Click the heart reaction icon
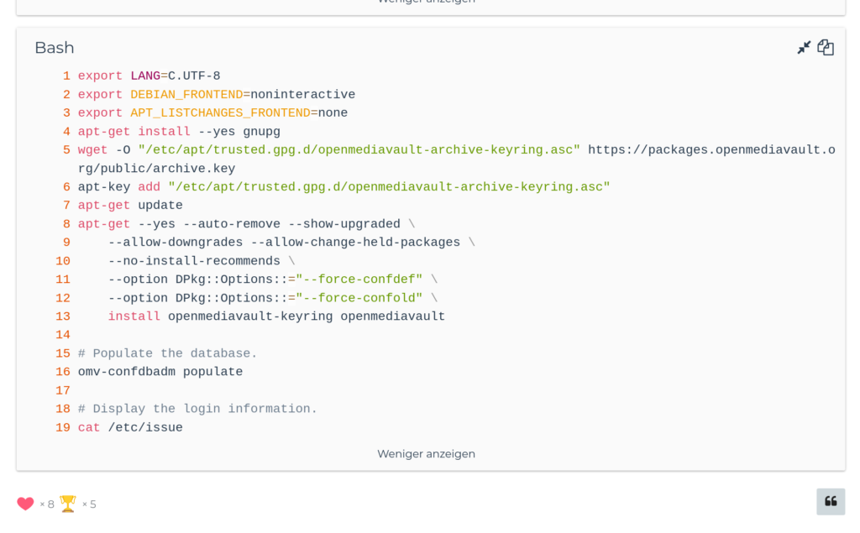This screenshot has width=860, height=533. (25, 504)
